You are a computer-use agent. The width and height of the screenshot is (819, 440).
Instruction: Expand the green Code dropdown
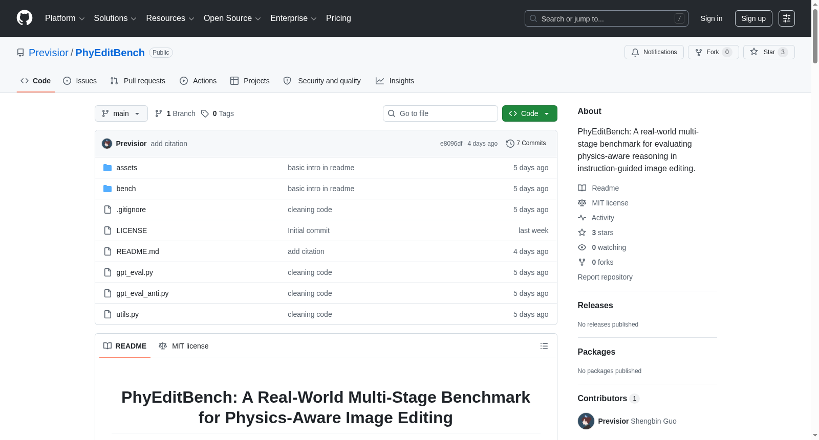[x=530, y=113]
